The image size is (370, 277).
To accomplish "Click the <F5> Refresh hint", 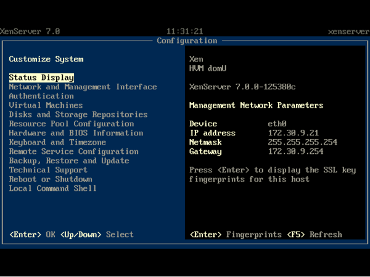I will (314, 235).
